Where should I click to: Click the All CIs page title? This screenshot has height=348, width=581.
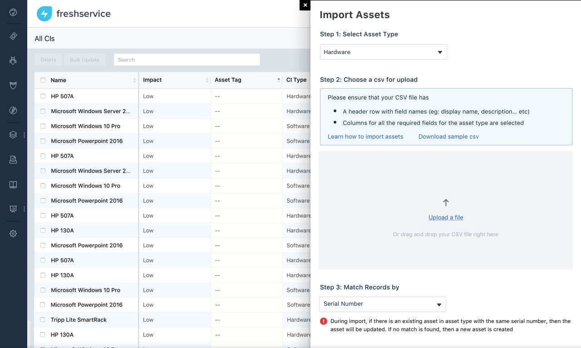pyautogui.click(x=44, y=39)
